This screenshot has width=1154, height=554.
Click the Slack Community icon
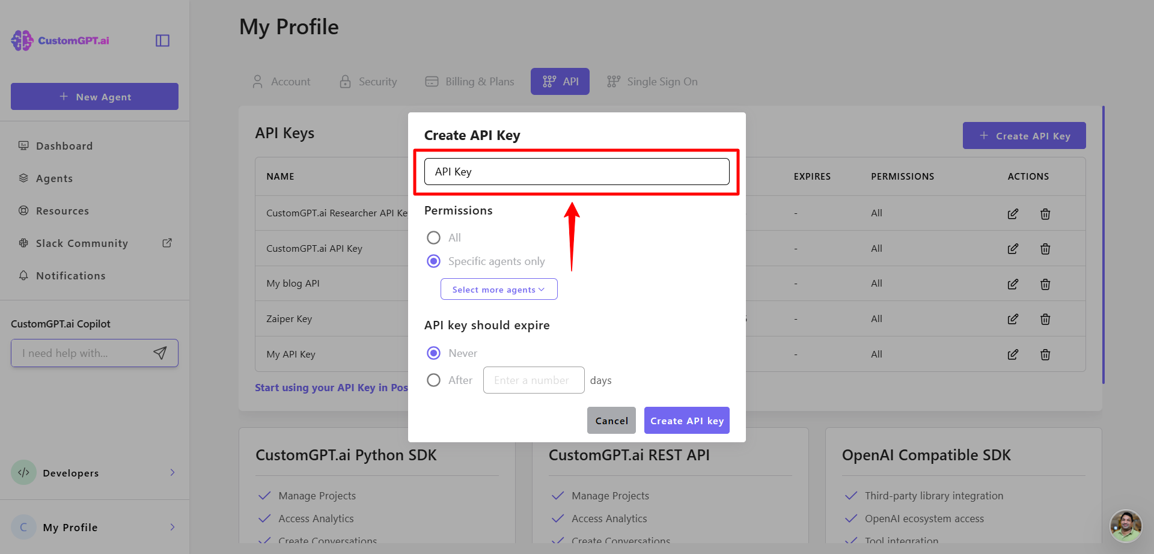(23, 243)
